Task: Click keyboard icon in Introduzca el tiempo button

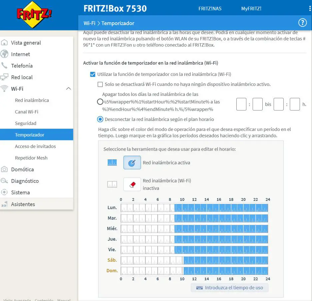Action: [x=199, y=288]
